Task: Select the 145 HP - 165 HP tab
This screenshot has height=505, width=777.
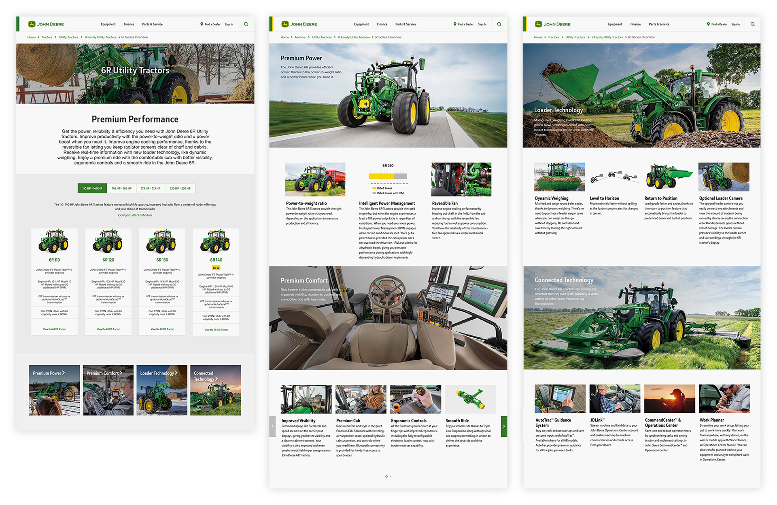Action: click(121, 188)
